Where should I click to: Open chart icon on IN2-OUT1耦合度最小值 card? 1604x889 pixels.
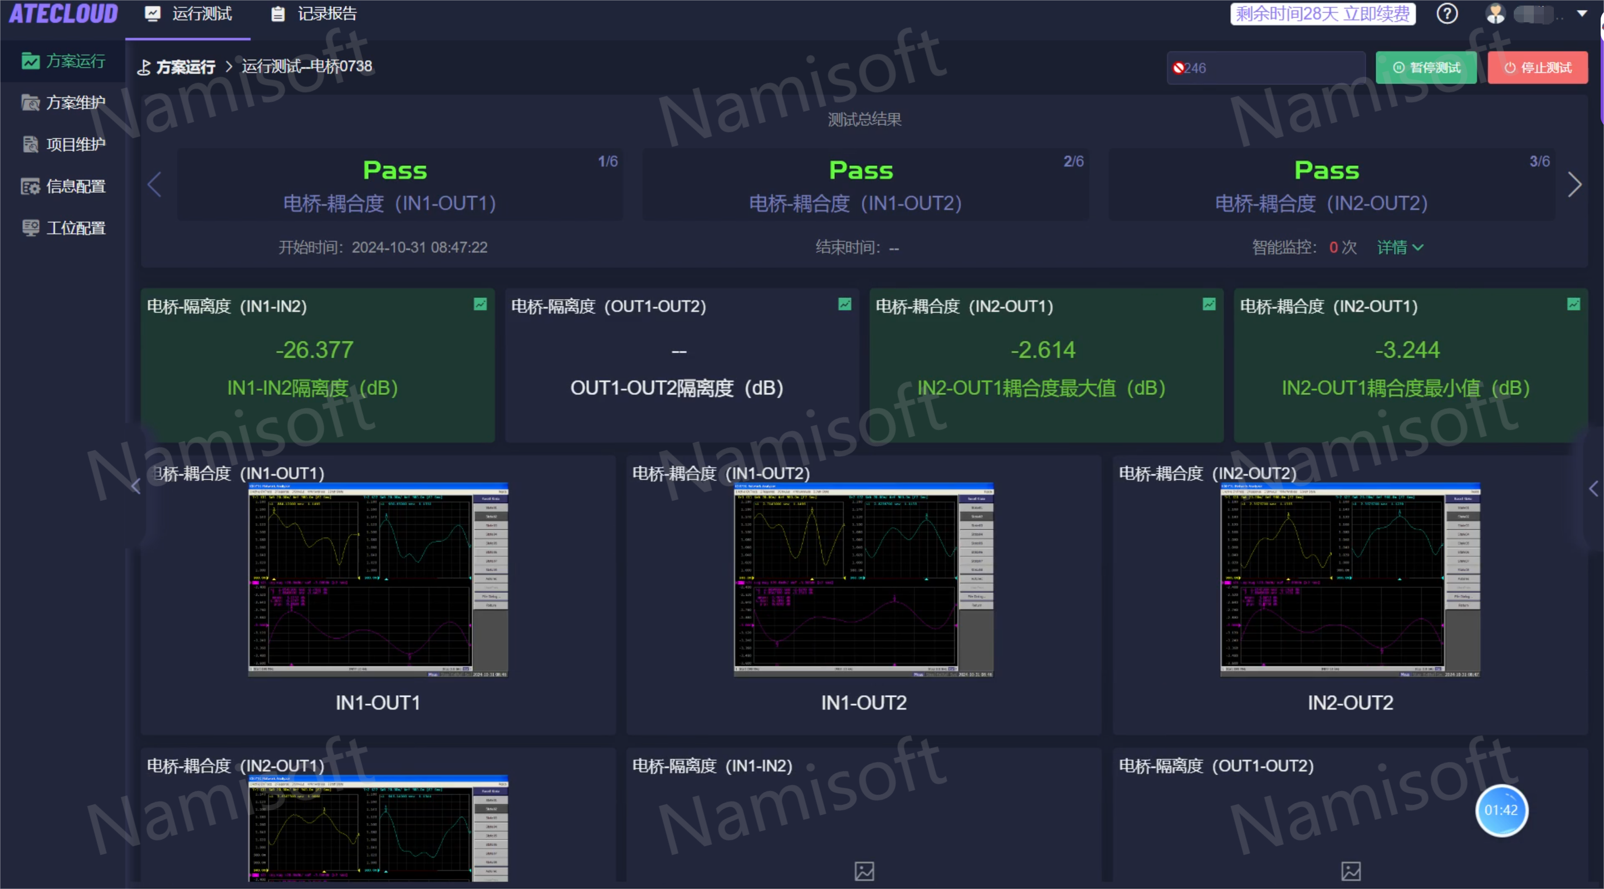click(1573, 304)
